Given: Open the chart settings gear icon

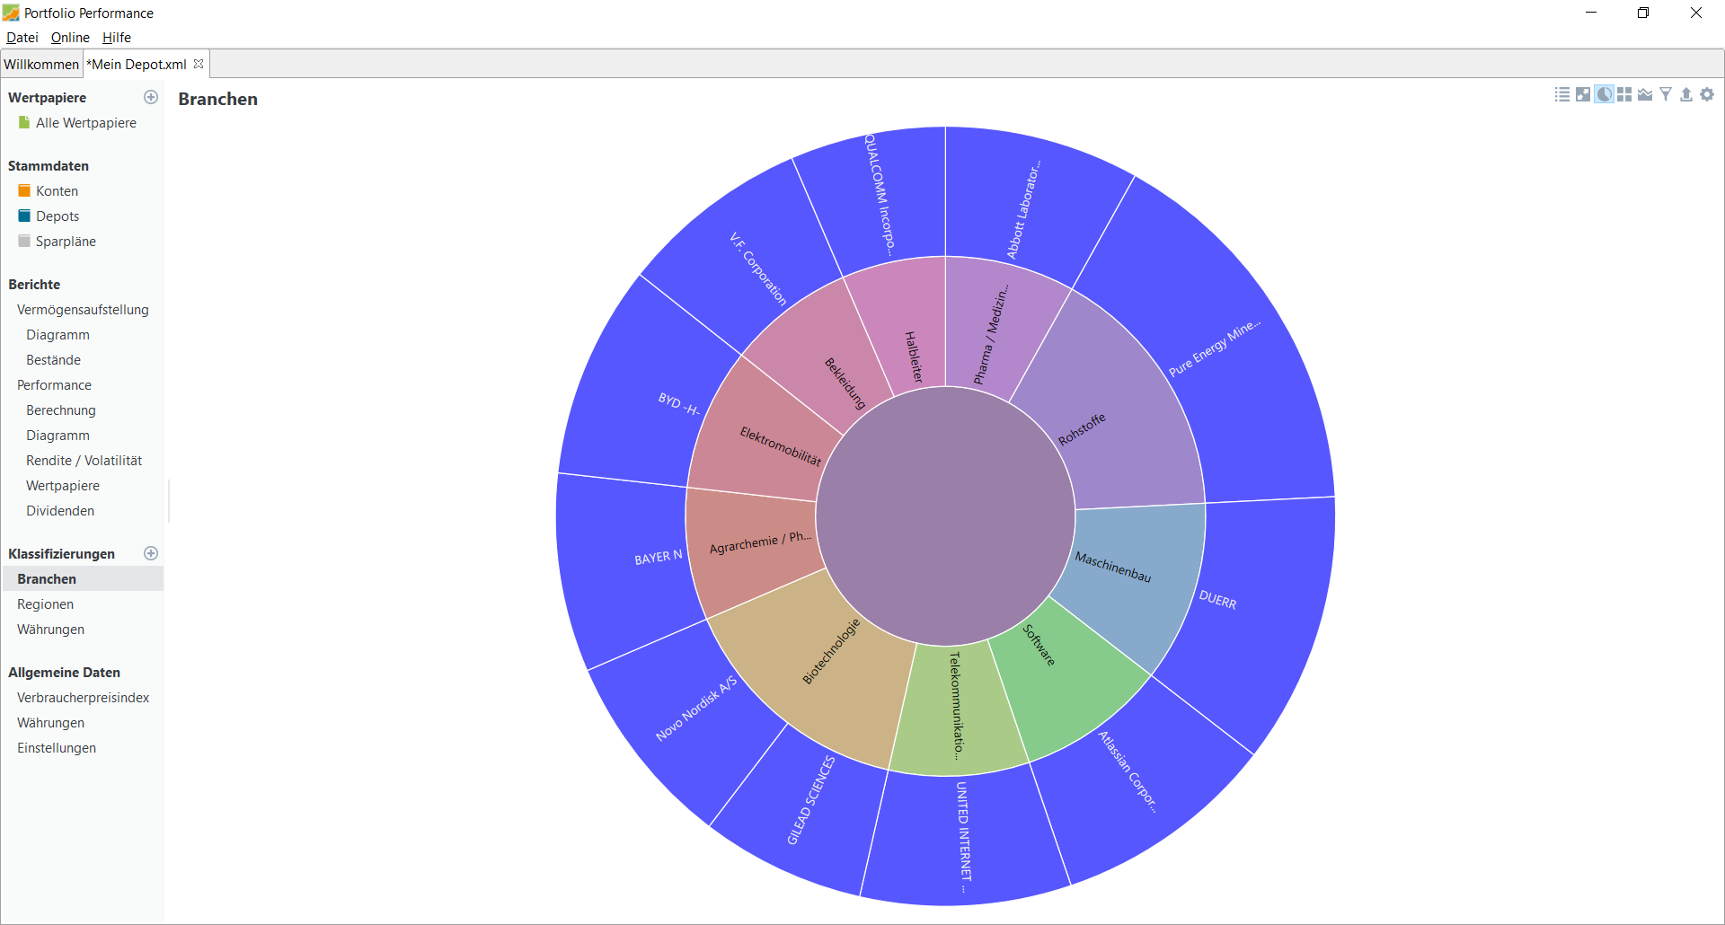Looking at the screenshot, I should coord(1707,94).
